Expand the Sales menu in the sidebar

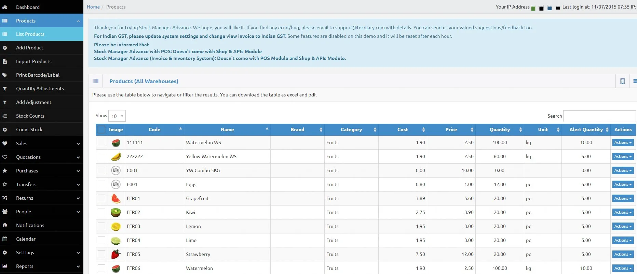42,143
